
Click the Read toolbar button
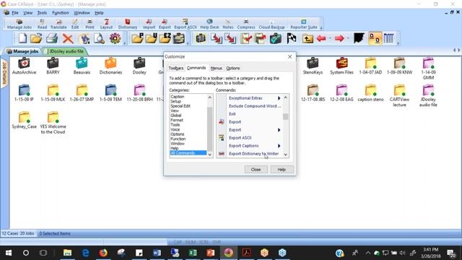[42, 24]
